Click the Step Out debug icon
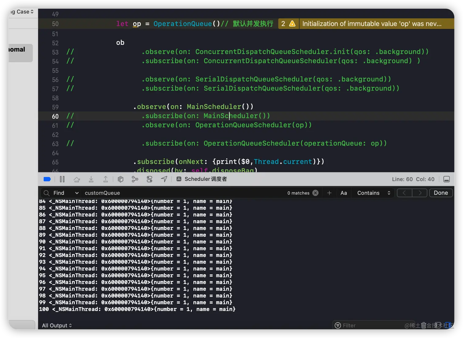This screenshot has height=338, width=463. pyautogui.click(x=106, y=179)
